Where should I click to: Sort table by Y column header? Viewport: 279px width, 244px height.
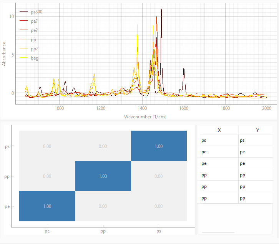click(257, 130)
